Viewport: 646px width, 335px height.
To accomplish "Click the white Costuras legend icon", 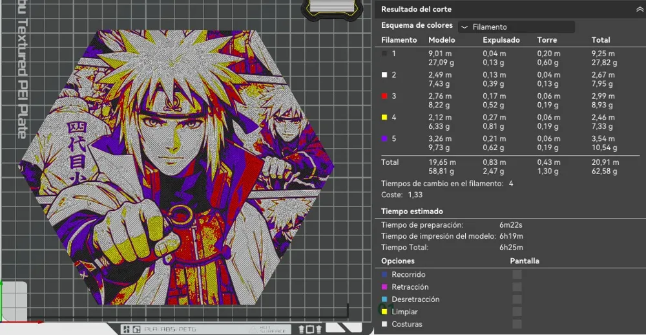I will point(384,324).
